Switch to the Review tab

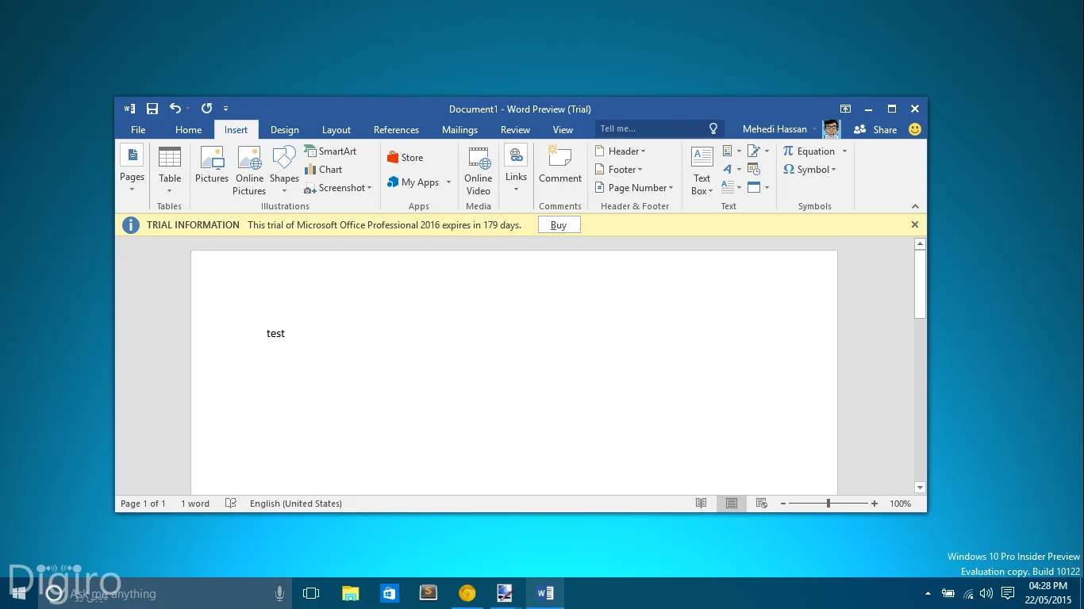pos(515,129)
